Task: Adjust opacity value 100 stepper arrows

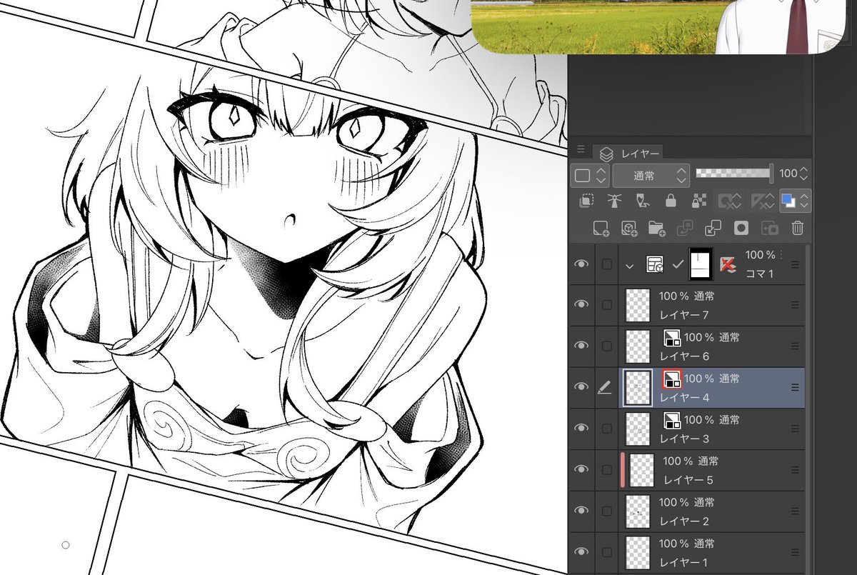Action: coord(804,174)
